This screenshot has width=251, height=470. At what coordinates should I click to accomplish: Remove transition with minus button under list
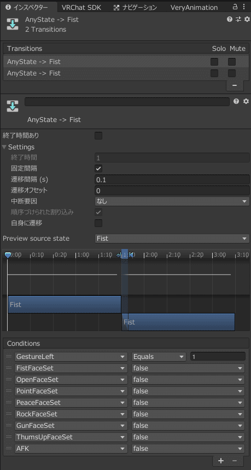click(235, 85)
